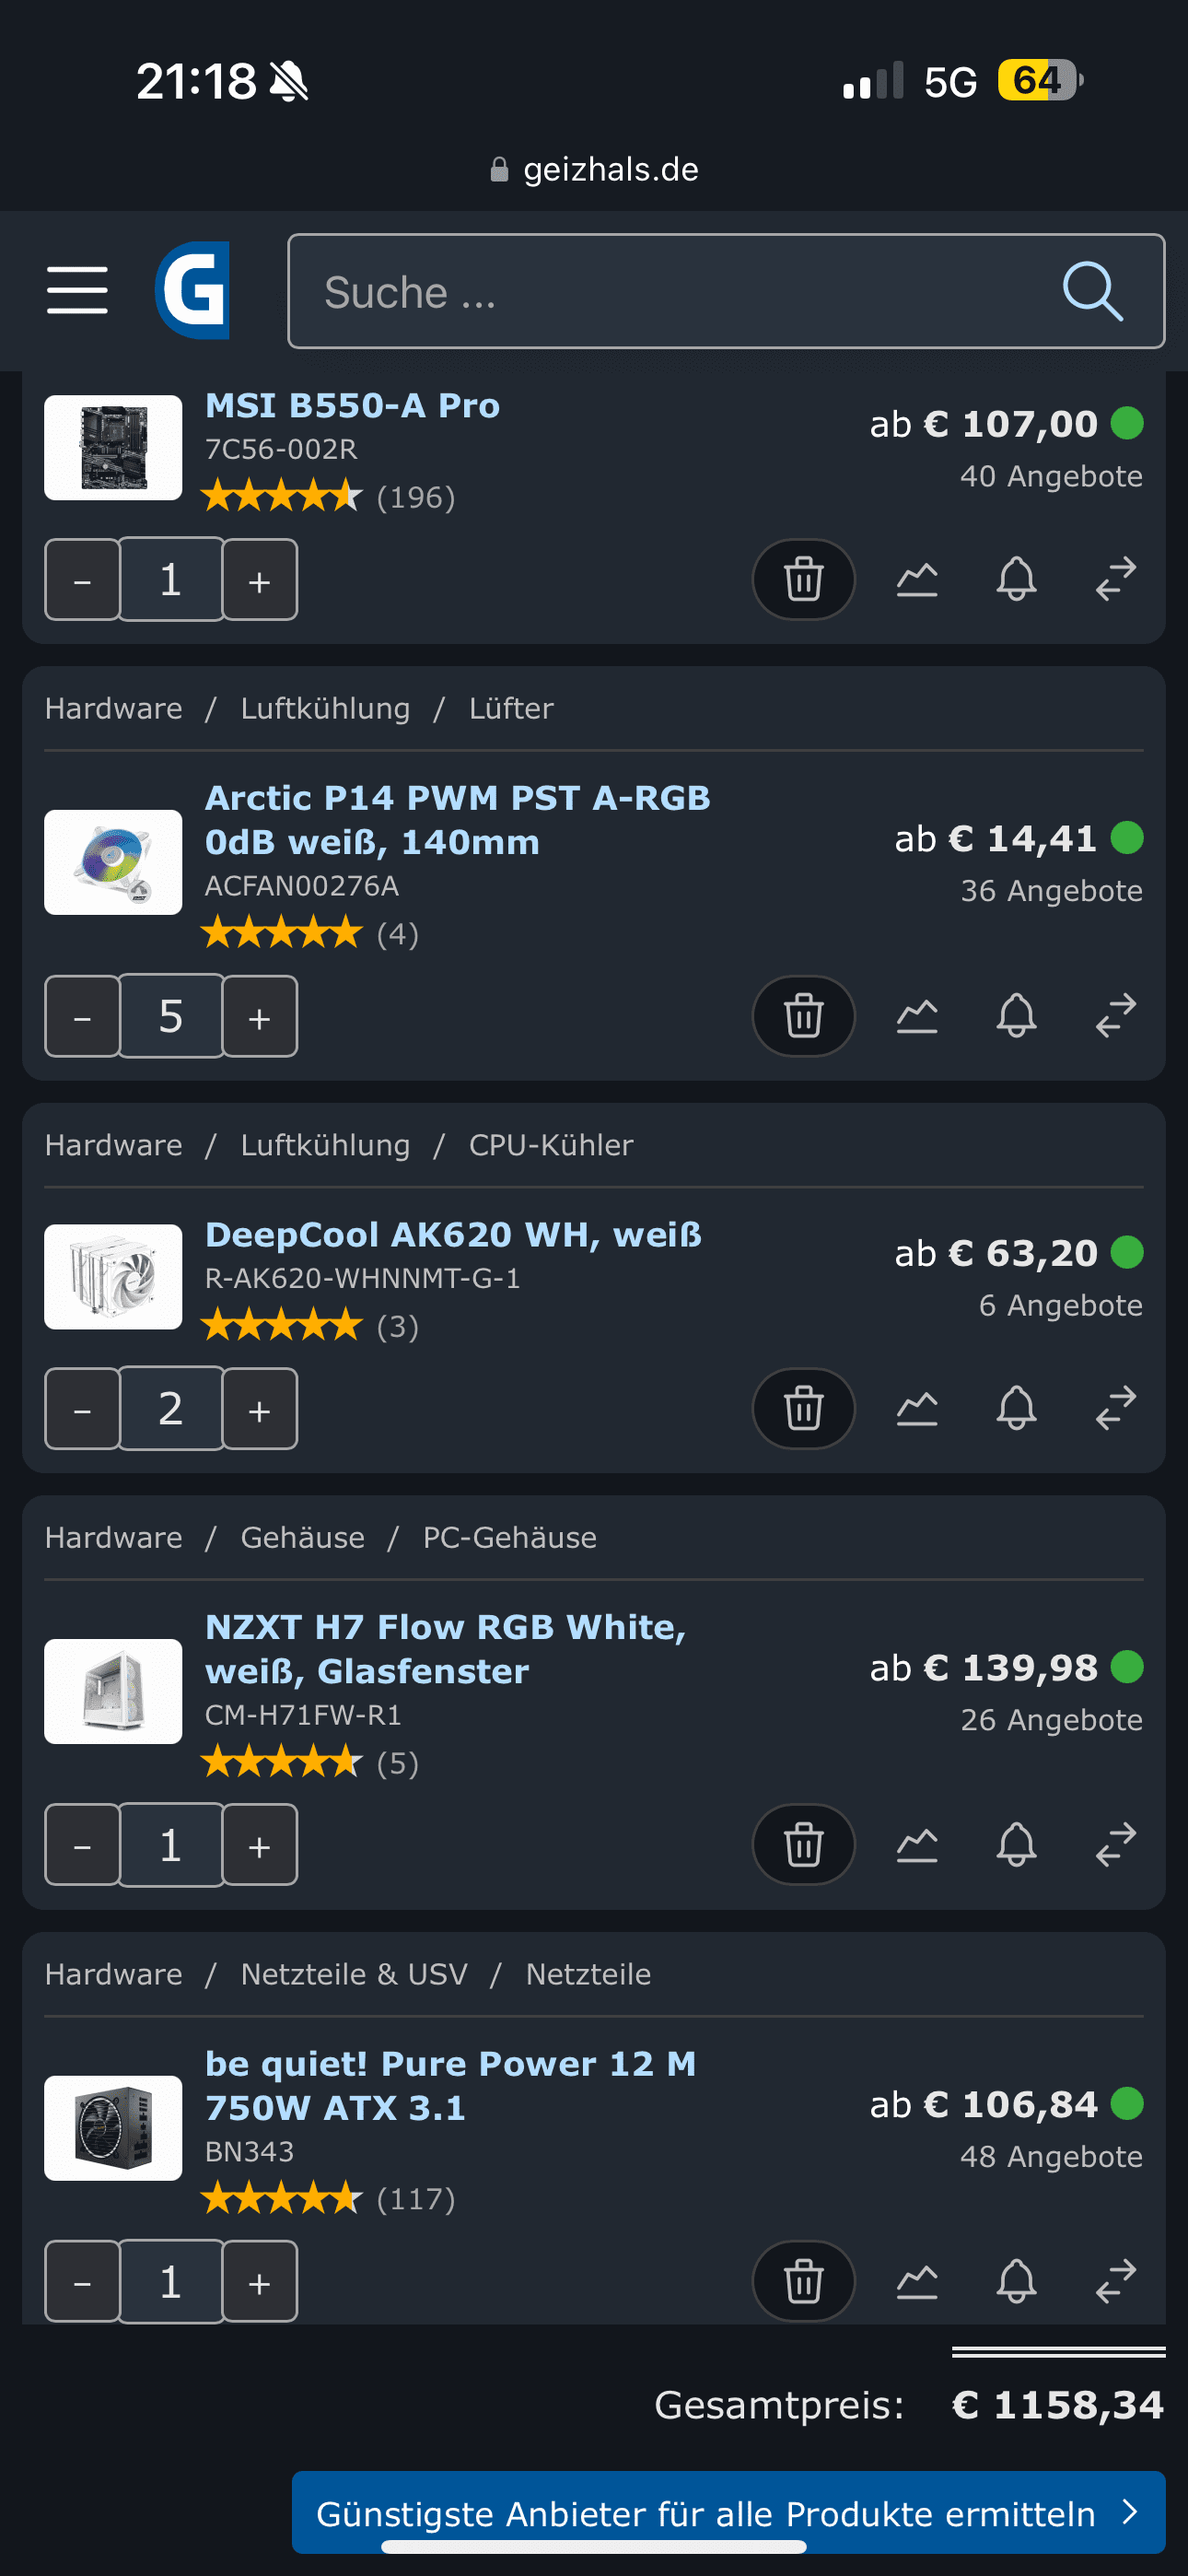Screen dimensions: 1188x2576
Task: Tap the NZXT H7 Flow thumbnail
Action: [x=113, y=1691]
